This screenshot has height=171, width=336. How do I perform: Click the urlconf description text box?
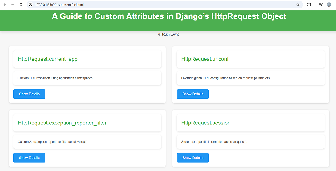[251, 78]
